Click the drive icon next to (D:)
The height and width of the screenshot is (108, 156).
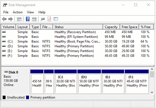click(x=4, y=46)
